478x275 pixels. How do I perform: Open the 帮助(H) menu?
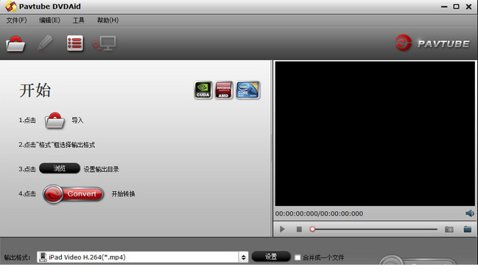(108, 20)
